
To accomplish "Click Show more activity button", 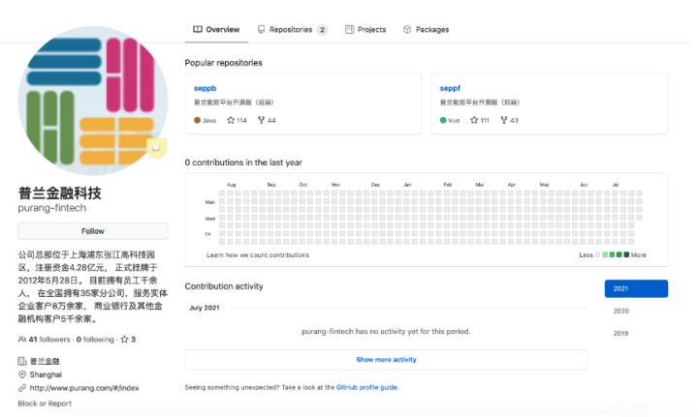I will [x=386, y=360].
